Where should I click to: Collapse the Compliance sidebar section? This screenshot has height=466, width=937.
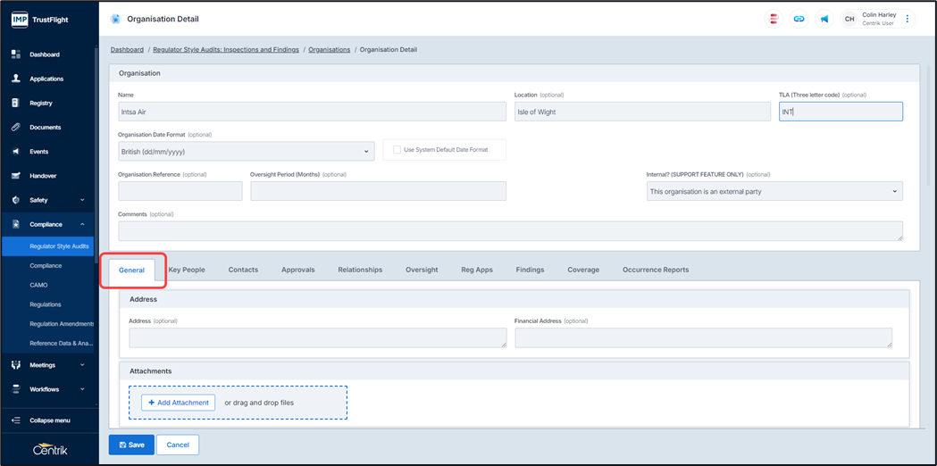click(x=82, y=225)
